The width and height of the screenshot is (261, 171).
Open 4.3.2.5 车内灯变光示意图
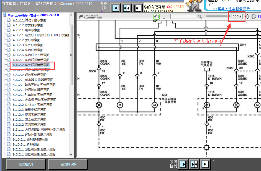click(x=31, y=55)
